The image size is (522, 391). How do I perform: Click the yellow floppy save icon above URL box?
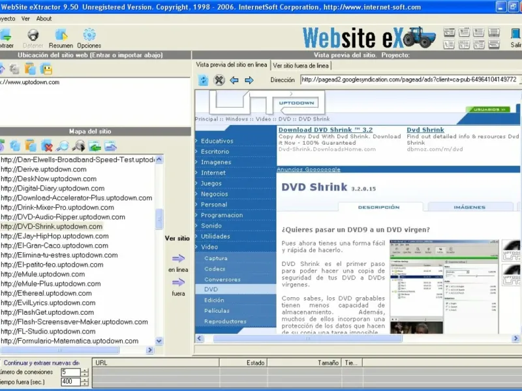pos(46,69)
